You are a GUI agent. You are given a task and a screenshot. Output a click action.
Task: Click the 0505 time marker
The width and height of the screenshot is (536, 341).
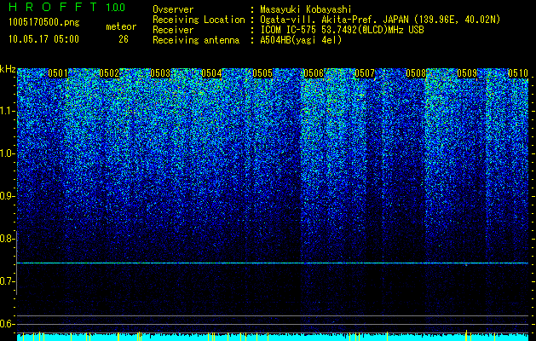(x=262, y=73)
